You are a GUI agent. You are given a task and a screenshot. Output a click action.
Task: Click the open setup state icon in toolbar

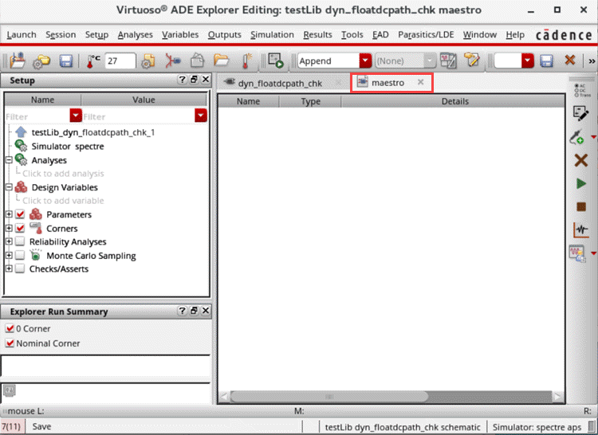[18, 61]
